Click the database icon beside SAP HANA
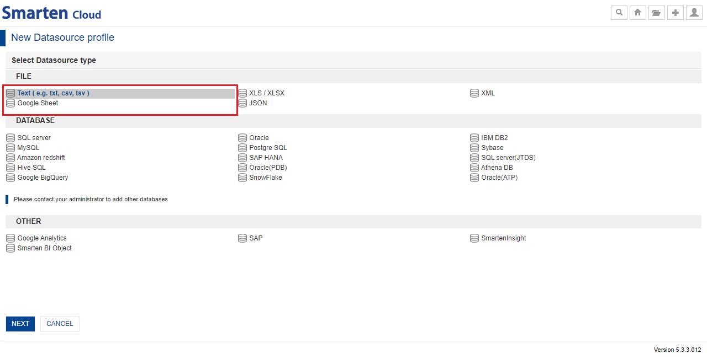The image size is (707, 359). (x=242, y=158)
